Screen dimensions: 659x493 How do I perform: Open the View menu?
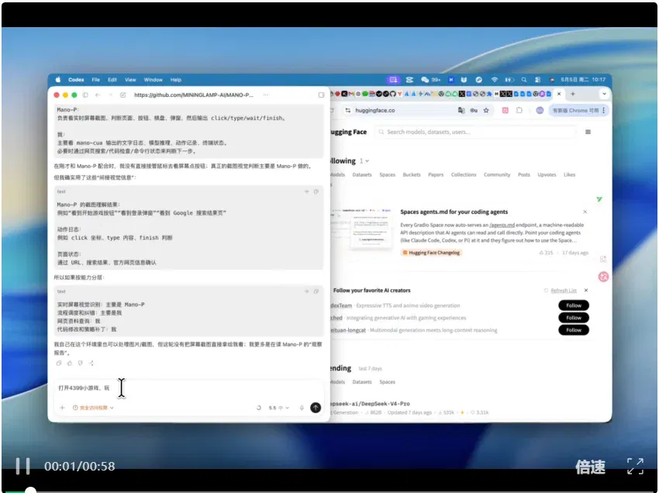[x=130, y=79]
